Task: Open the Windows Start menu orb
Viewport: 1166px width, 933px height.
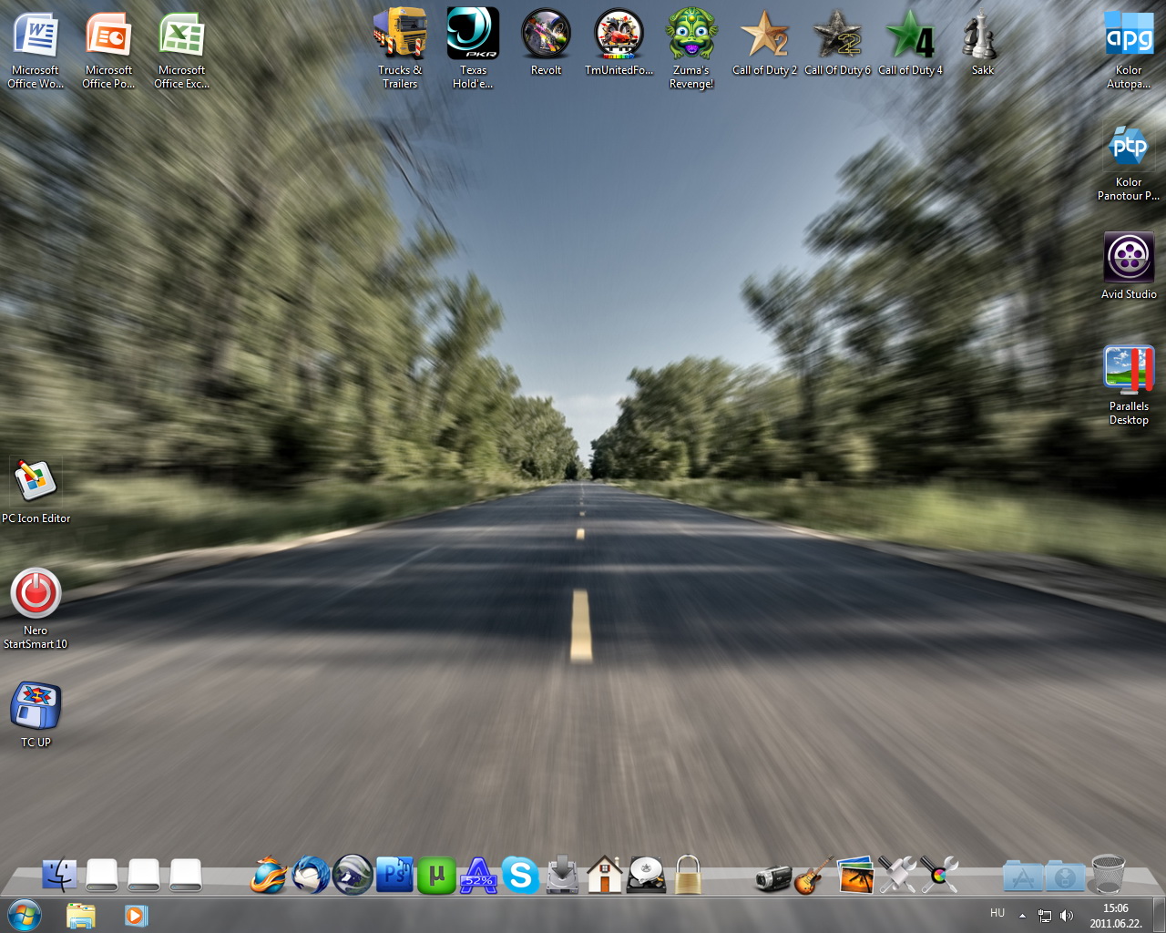Action: (25, 915)
